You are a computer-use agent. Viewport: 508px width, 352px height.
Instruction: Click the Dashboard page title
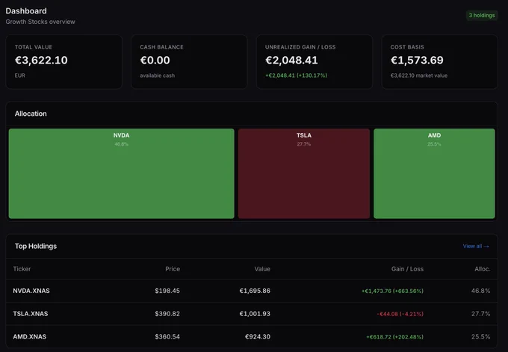(x=26, y=11)
